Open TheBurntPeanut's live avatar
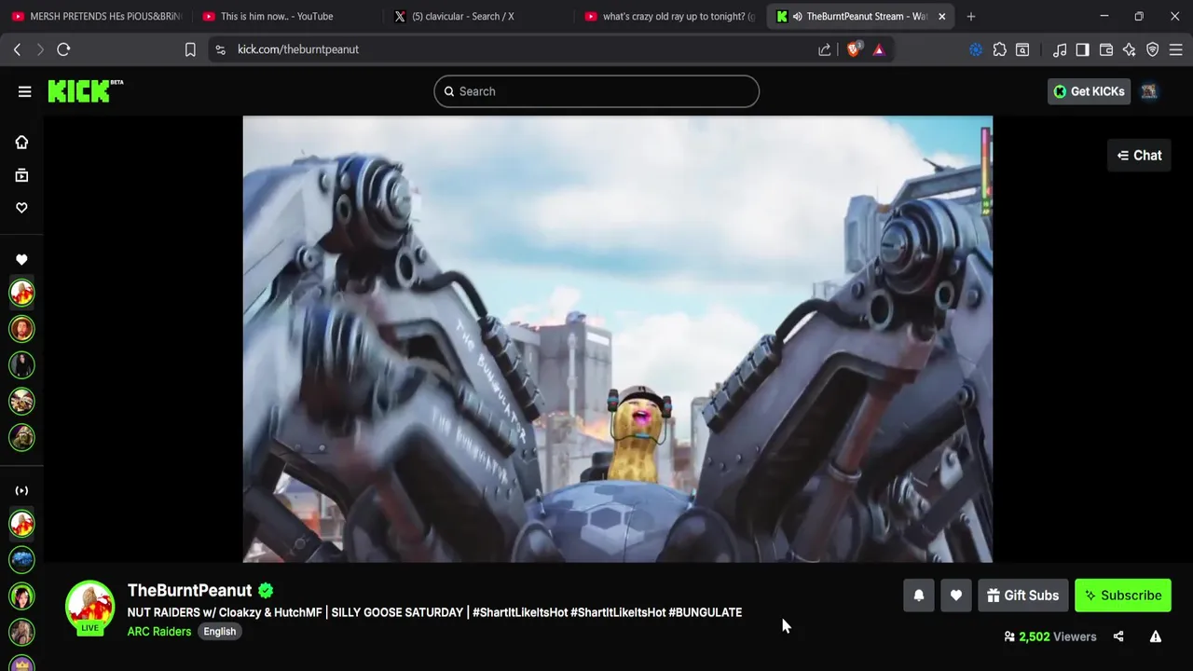The image size is (1193, 671). 89,607
